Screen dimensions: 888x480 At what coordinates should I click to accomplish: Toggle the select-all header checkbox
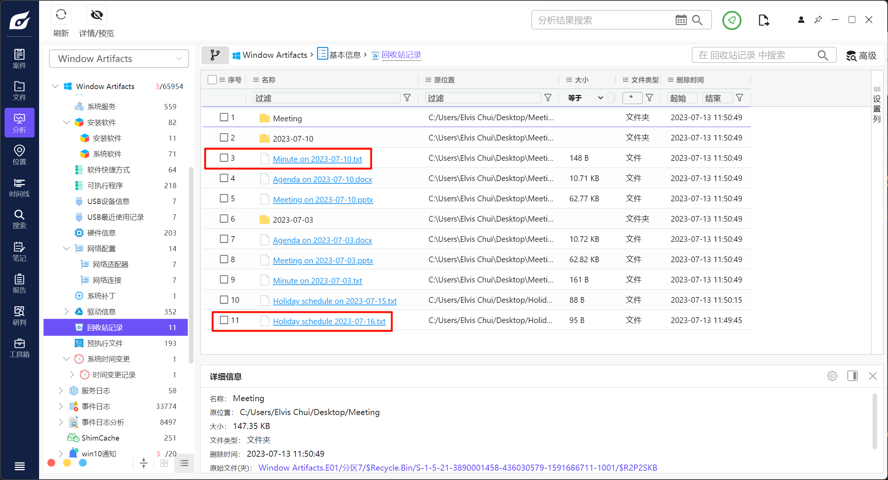[212, 80]
